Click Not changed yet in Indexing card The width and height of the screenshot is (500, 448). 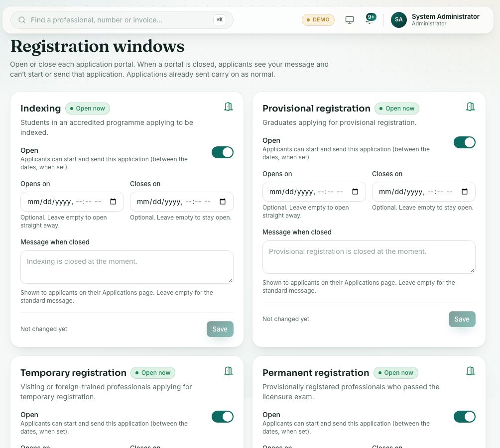[x=44, y=329]
